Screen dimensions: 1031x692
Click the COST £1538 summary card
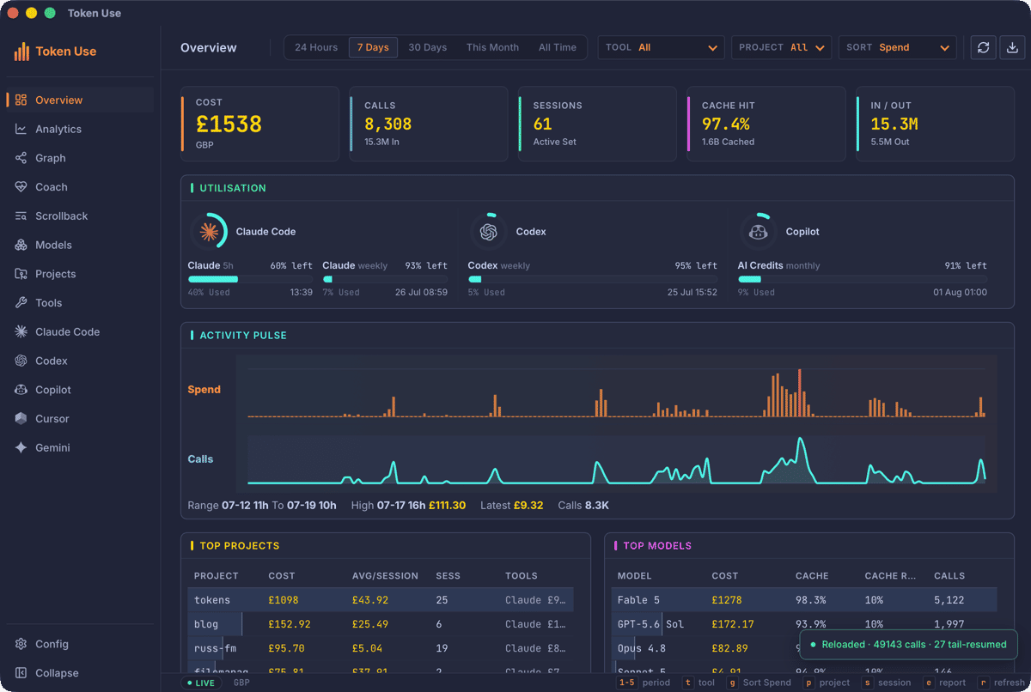260,124
